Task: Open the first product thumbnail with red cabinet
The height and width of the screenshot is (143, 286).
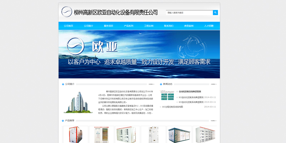Action: 75,134
